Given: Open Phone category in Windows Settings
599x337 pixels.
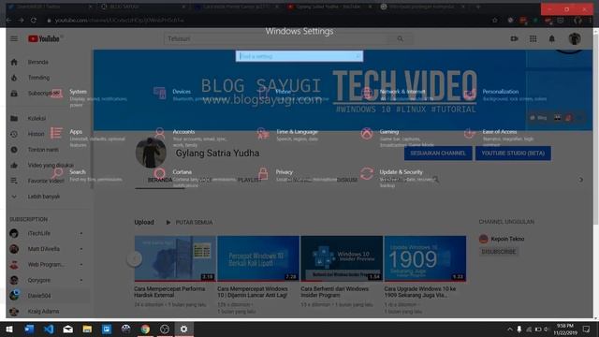Looking at the screenshot, I should 294,95.
